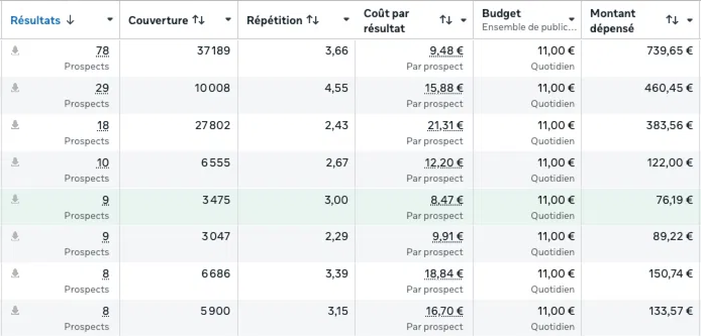Select the répétition value 3,39
The height and width of the screenshot is (336, 701).
[337, 273]
